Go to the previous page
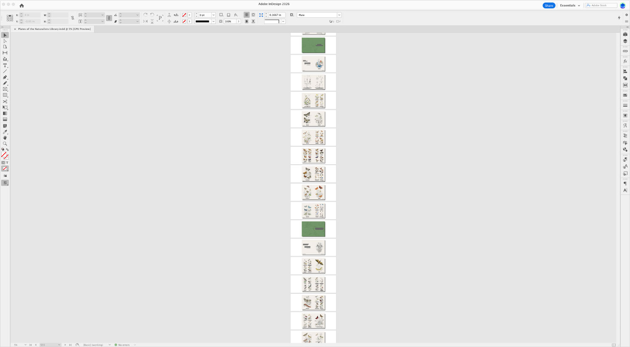 pos(36,345)
